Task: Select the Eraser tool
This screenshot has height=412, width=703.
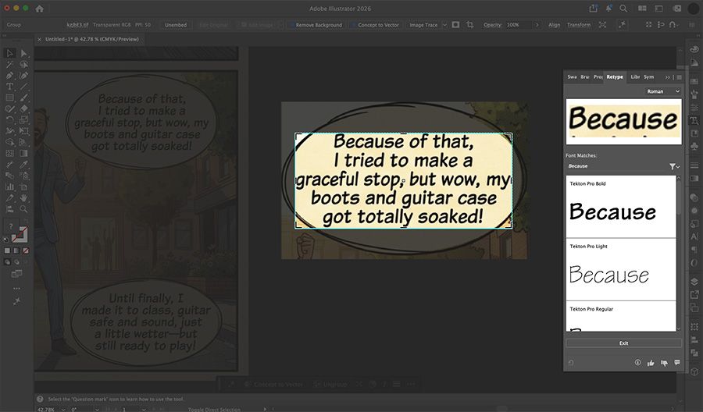Action: (x=23, y=108)
